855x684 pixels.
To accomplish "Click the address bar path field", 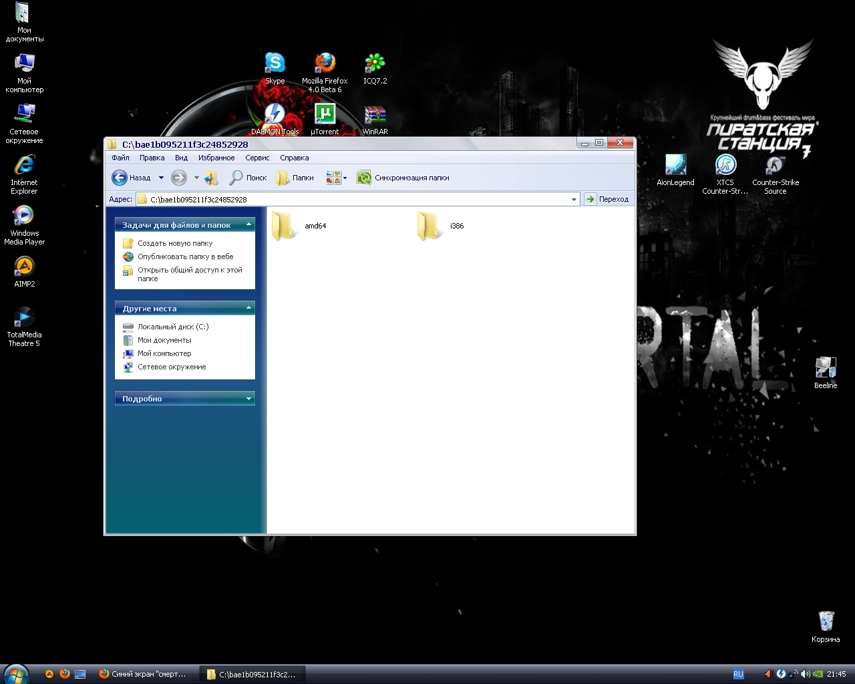I will tap(357, 199).
